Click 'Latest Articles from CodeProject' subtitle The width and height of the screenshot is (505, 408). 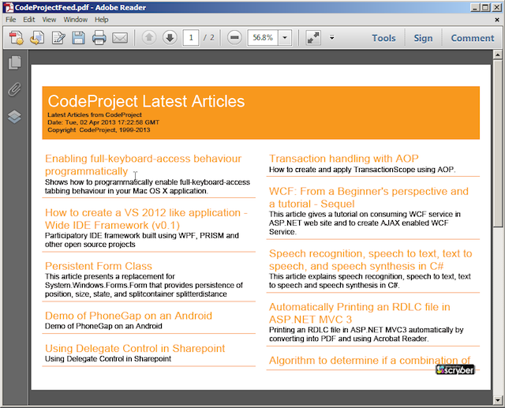tap(95, 114)
